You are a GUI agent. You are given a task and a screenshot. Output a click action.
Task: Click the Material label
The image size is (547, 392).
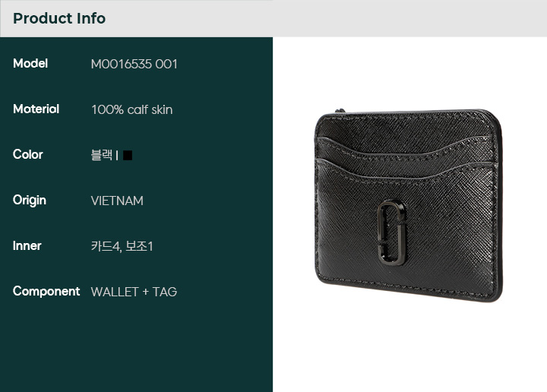[36, 109]
